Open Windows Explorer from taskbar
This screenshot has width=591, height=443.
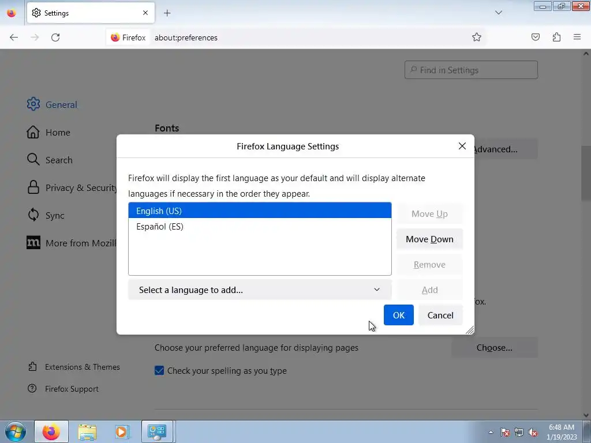[87, 431]
